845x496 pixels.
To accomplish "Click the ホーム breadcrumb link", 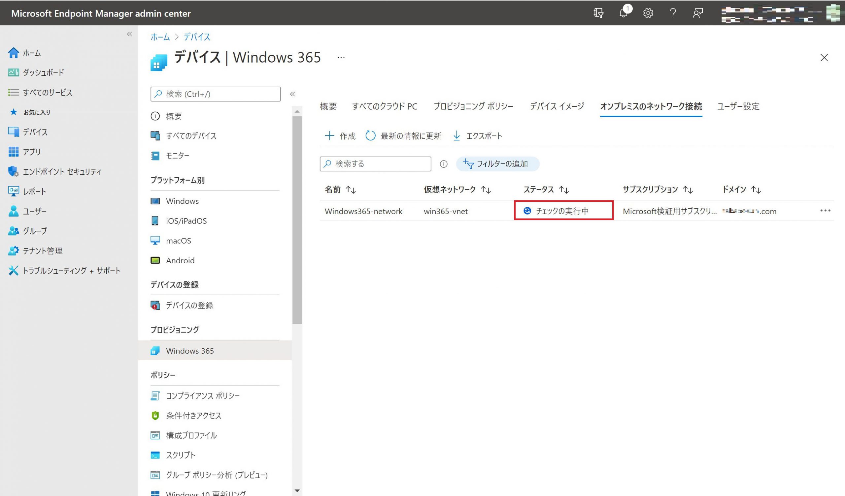I will click(160, 37).
